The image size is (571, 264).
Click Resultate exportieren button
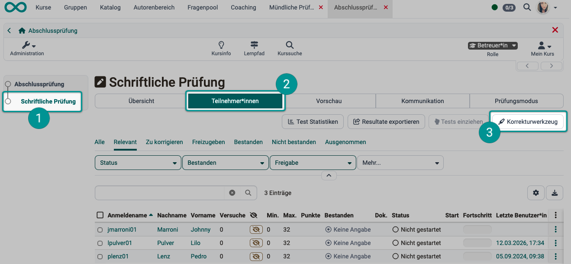click(x=386, y=122)
